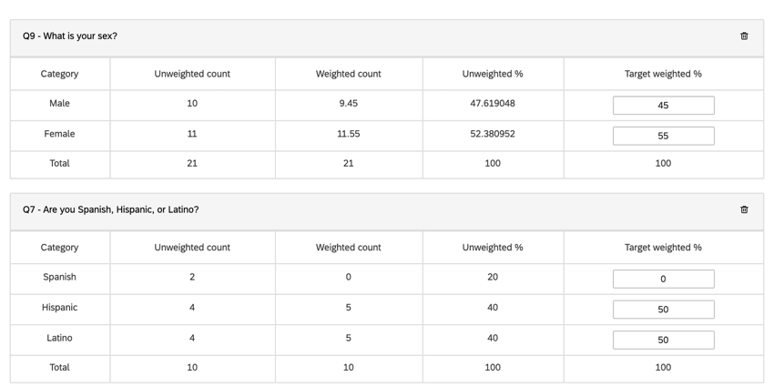Click the Female category cell

click(x=59, y=134)
